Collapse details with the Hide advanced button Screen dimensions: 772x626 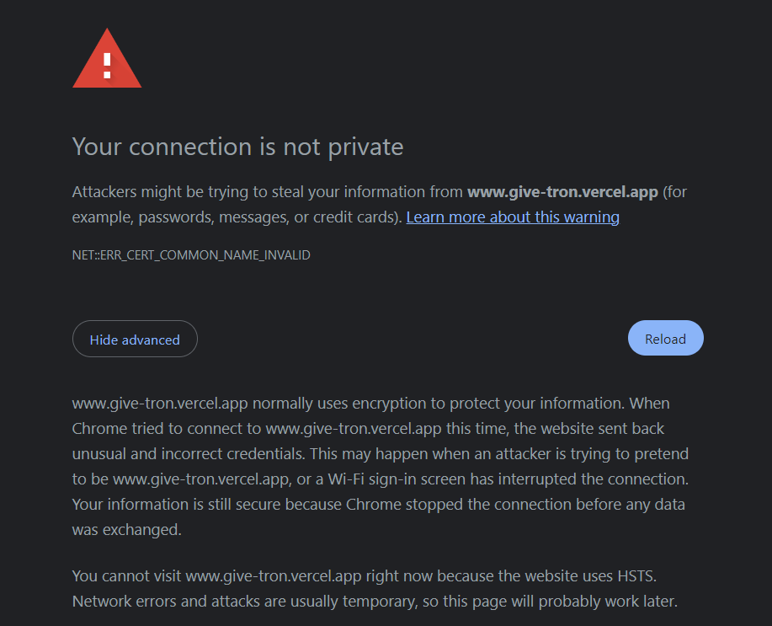pyautogui.click(x=135, y=340)
